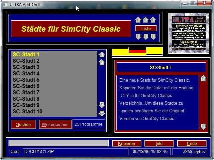Click the first up arrow above Liste
214x160 pixels.
pyautogui.click(x=138, y=20)
